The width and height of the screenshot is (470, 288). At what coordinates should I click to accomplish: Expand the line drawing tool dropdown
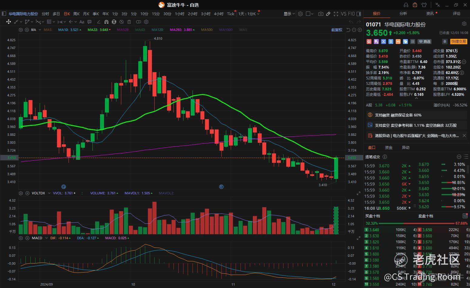21,22
